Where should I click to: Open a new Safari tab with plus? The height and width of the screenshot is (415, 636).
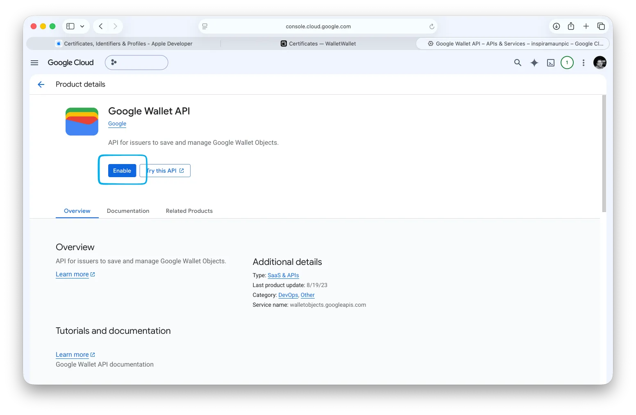586,26
